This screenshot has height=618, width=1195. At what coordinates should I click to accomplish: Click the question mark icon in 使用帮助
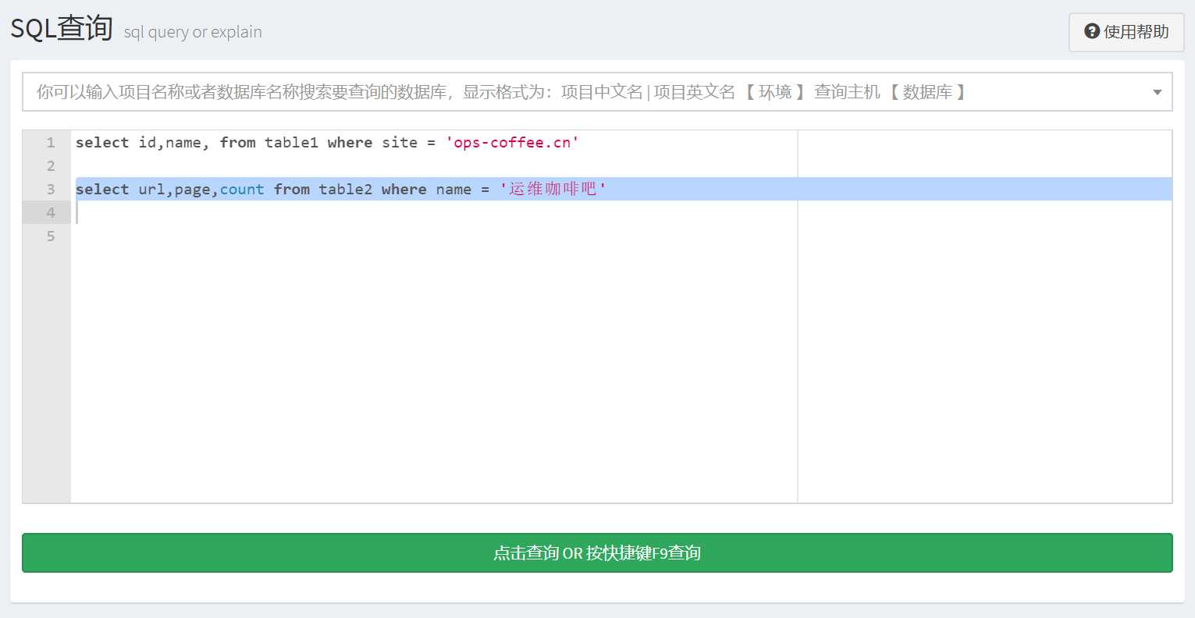pyautogui.click(x=1092, y=32)
